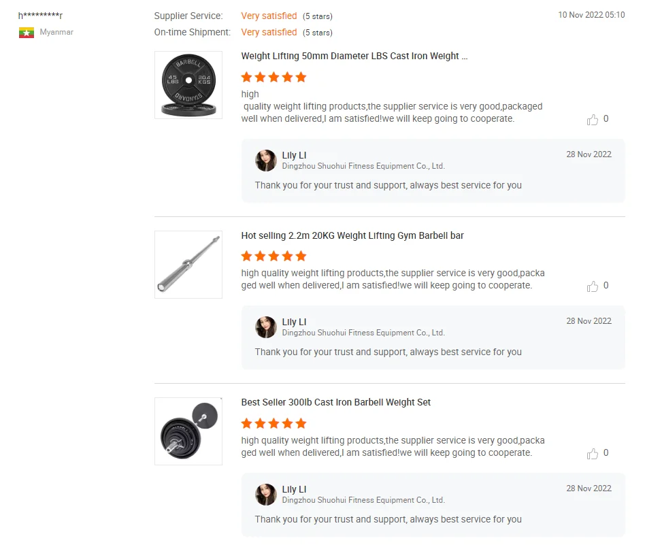Like the cast iron weight plate review
Screen dimensions: 645x547
[593, 120]
